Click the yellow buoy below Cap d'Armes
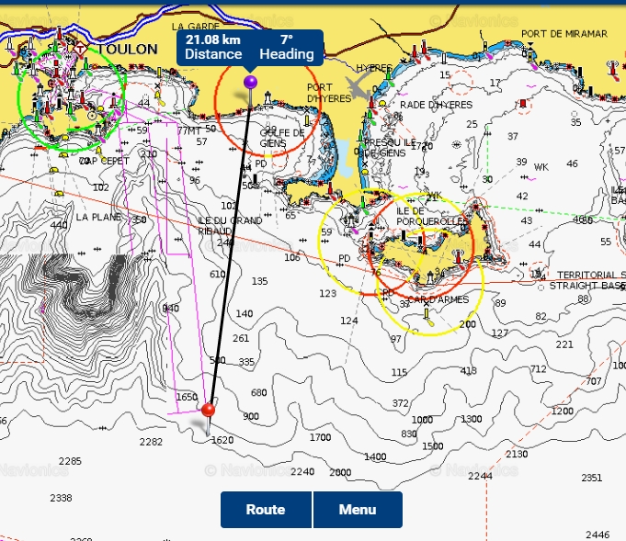The width and height of the screenshot is (626, 541). tap(428, 316)
